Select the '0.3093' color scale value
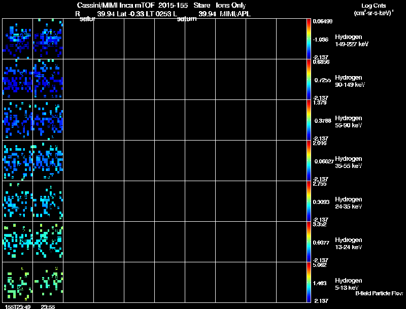 click(321, 202)
